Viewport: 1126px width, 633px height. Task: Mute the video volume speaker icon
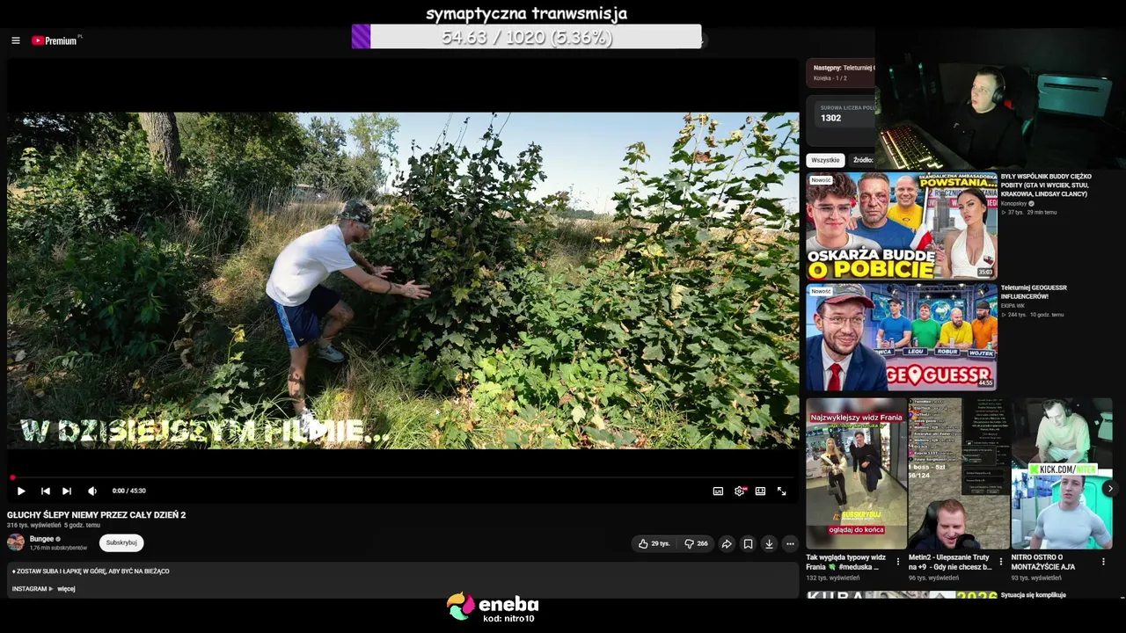click(92, 491)
